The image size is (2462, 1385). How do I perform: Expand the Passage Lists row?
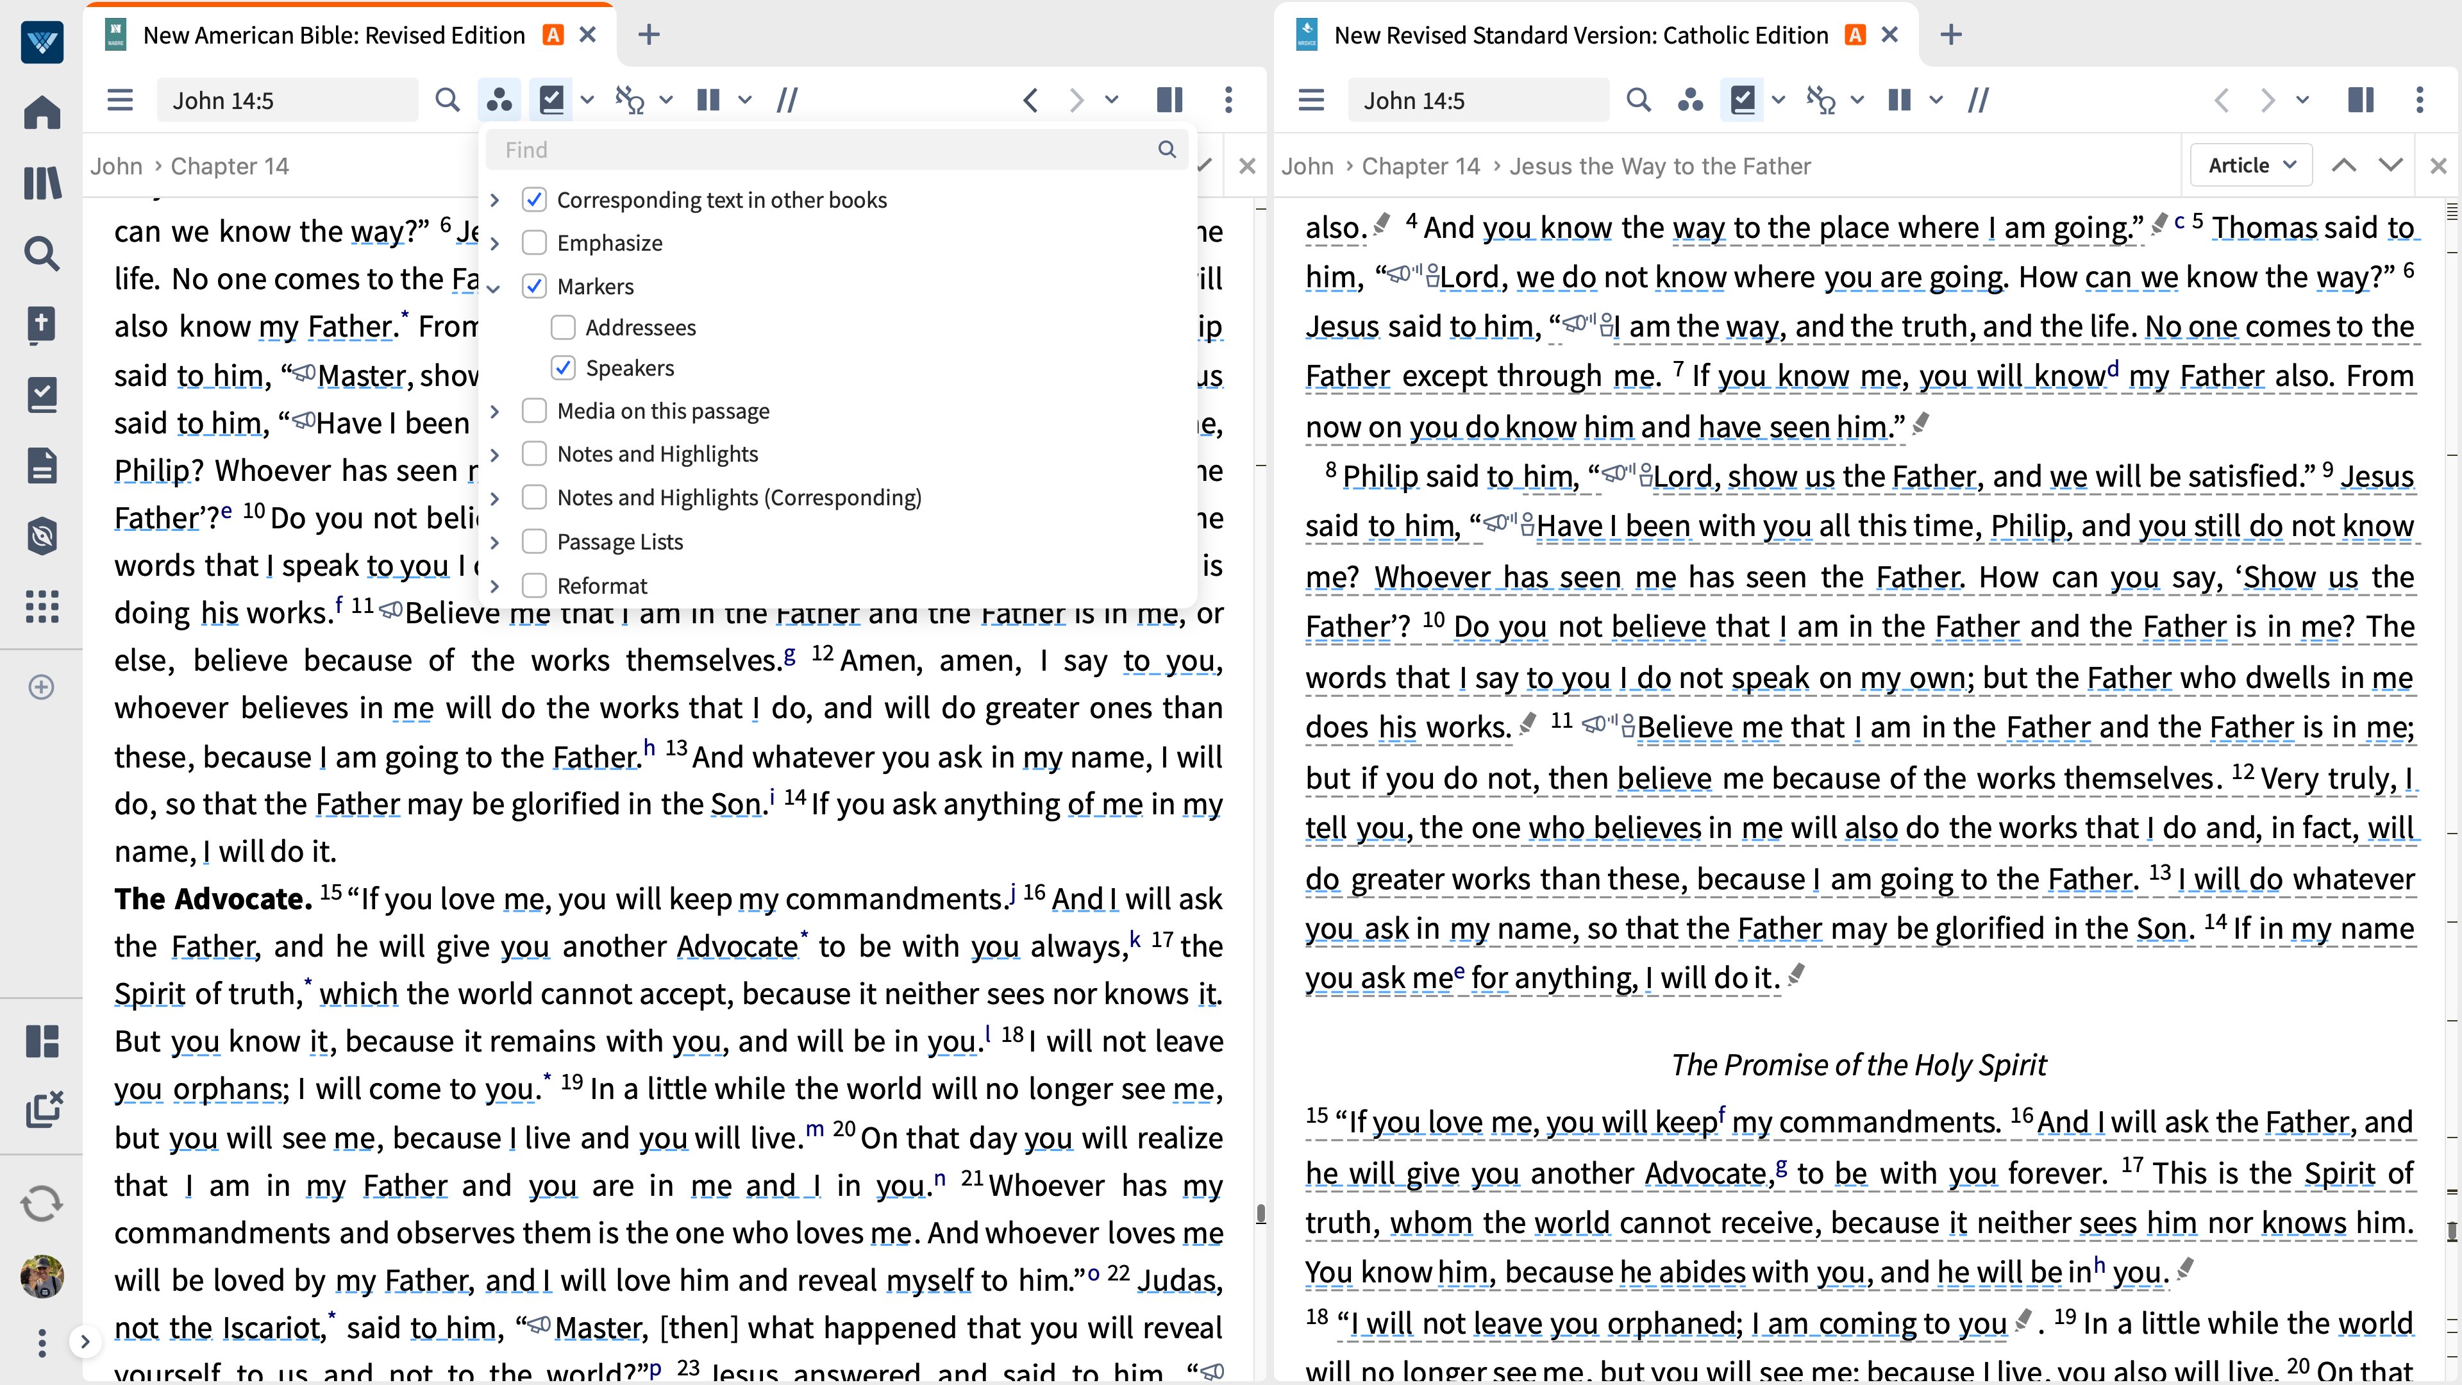pyautogui.click(x=494, y=542)
